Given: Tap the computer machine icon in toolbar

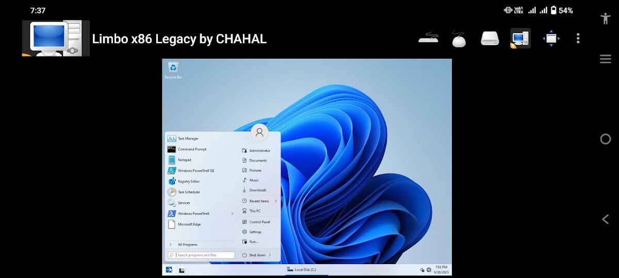Looking at the screenshot, I should pyautogui.click(x=520, y=39).
